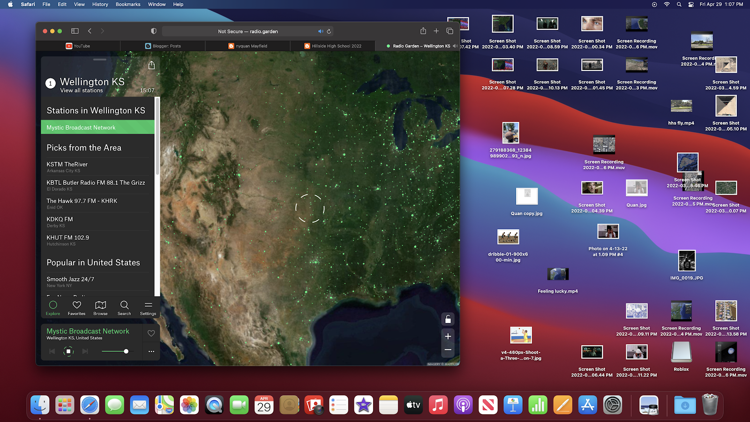Open iMovie from the Dock
Image resolution: width=750 pixels, height=422 pixels.
pyautogui.click(x=363, y=405)
